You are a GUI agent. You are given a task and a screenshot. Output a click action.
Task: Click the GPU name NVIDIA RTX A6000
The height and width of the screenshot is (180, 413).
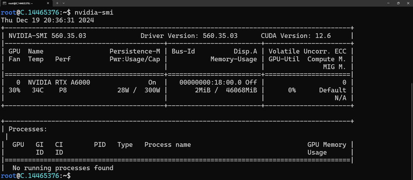click(59, 82)
